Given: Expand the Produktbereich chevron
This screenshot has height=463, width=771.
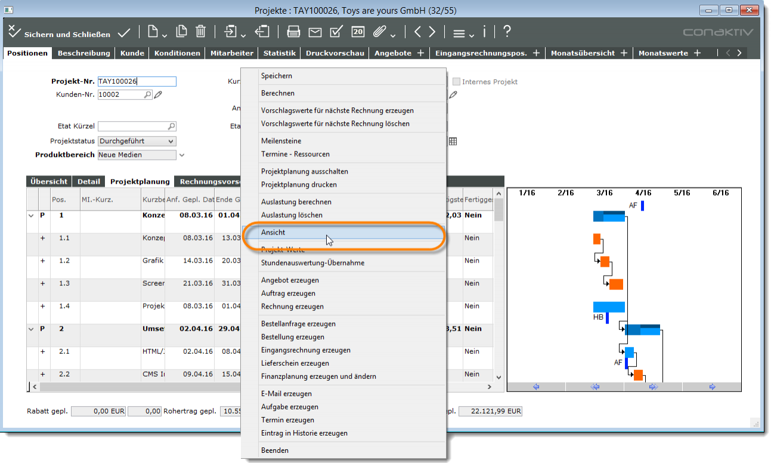Looking at the screenshot, I should click(x=182, y=155).
